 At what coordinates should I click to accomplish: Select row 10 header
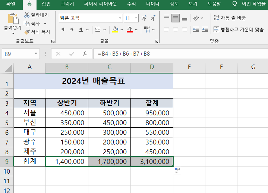click(7, 171)
